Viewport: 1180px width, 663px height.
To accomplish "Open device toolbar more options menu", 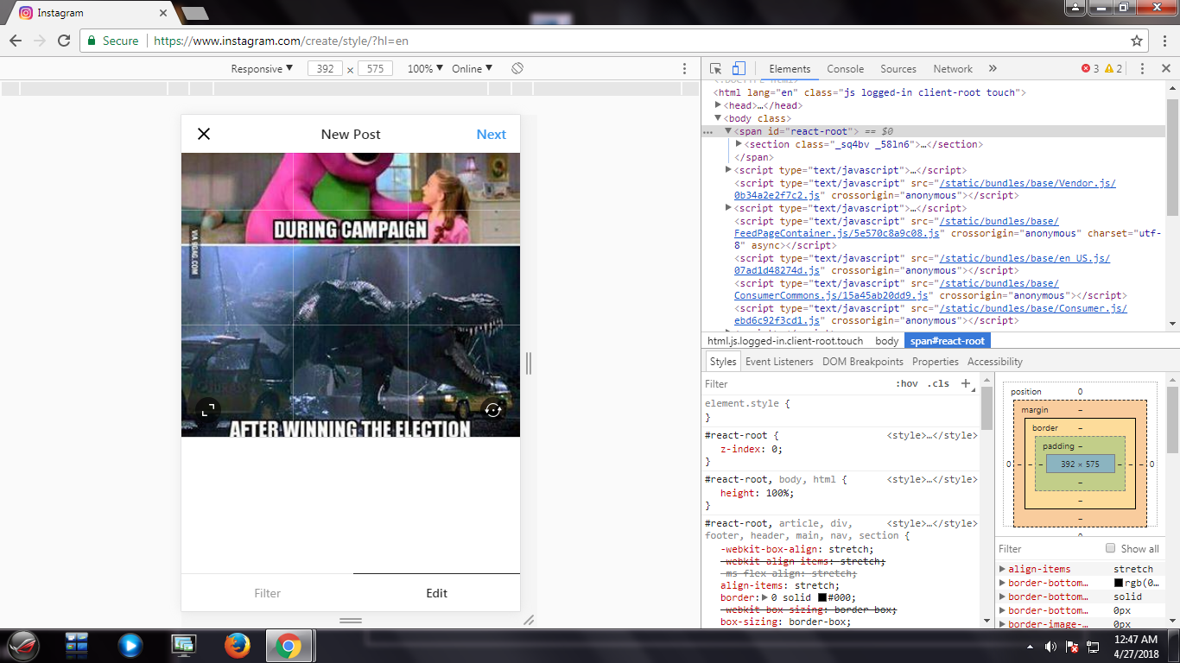I will click(x=685, y=69).
